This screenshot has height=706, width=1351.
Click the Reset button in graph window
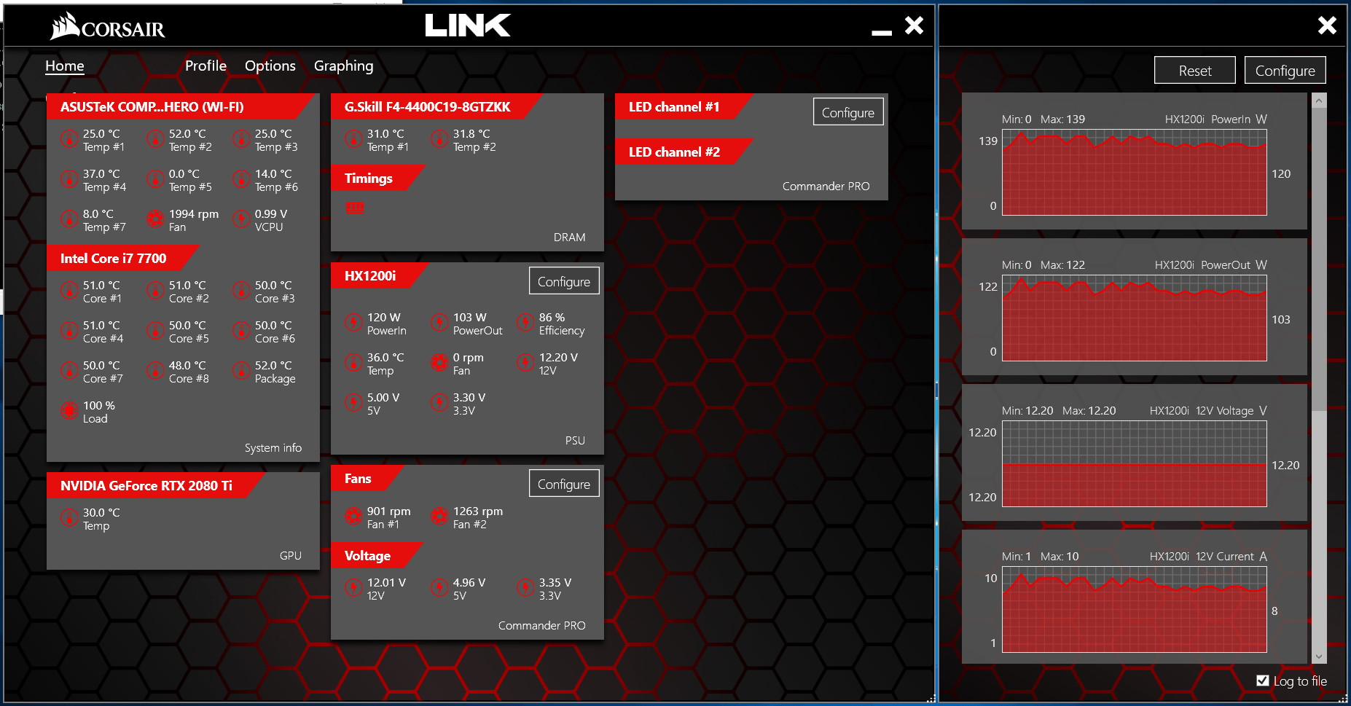coord(1195,71)
